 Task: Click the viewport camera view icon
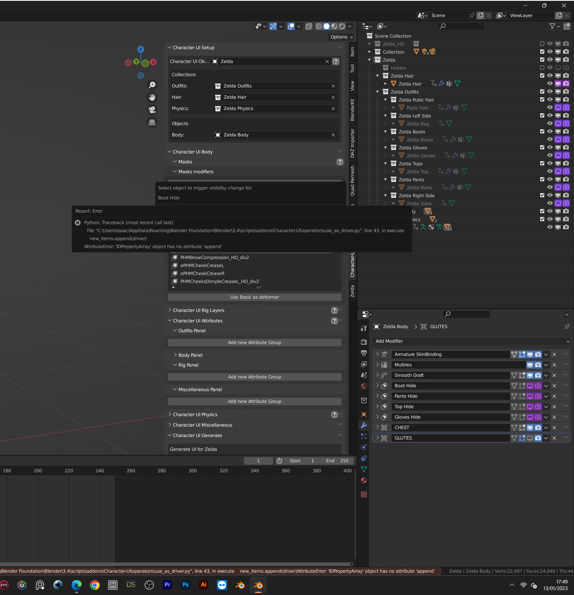coord(152,110)
